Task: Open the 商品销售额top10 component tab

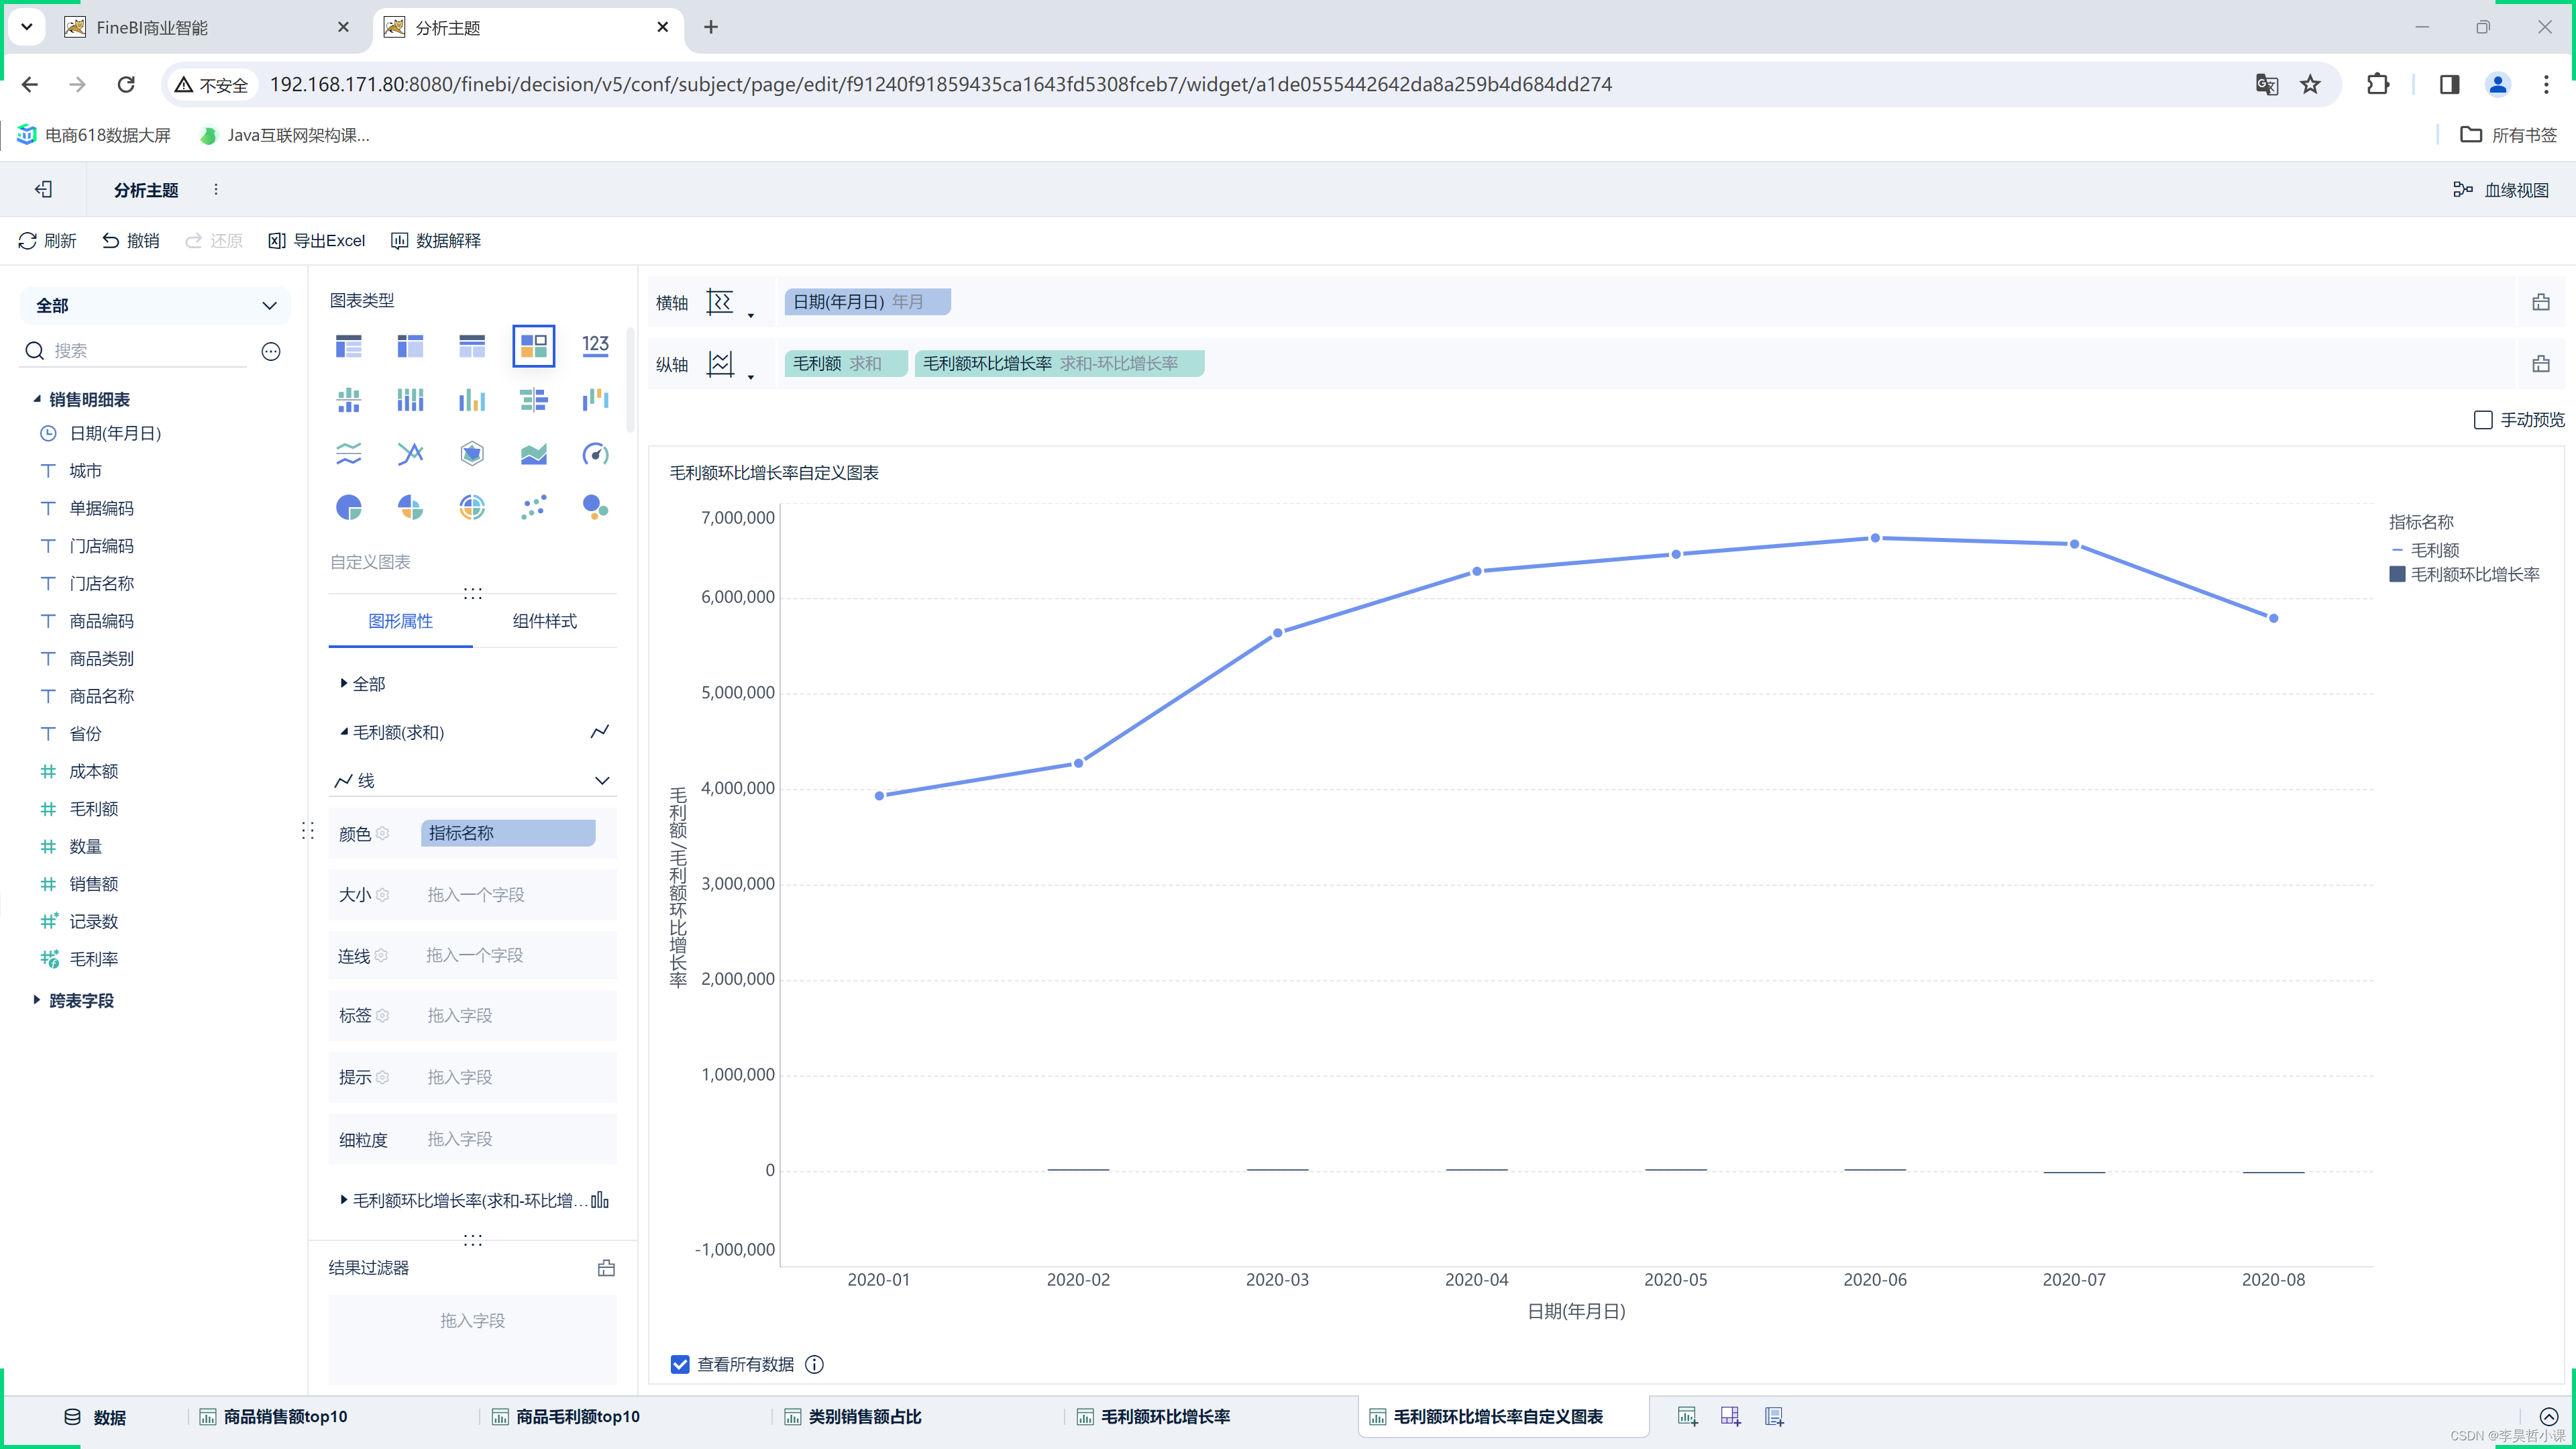Action: 274,1416
